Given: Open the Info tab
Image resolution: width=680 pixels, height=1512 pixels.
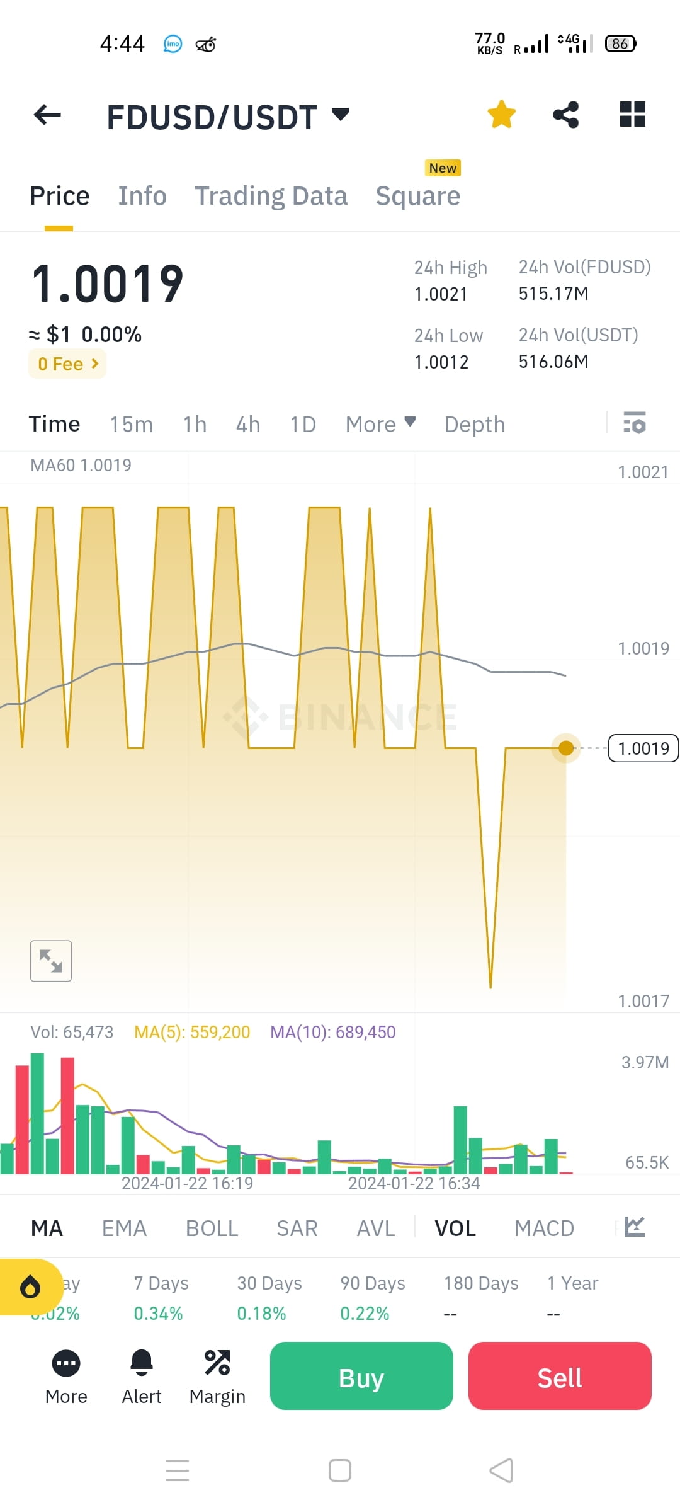Looking at the screenshot, I should [142, 195].
